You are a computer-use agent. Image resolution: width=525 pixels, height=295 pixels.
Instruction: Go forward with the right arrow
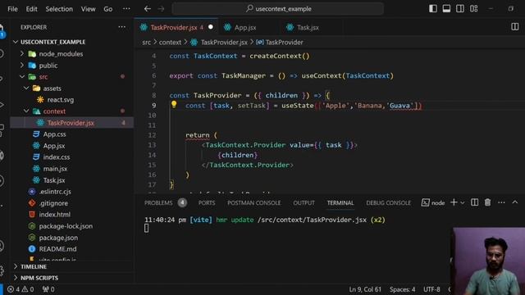click(x=161, y=9)
